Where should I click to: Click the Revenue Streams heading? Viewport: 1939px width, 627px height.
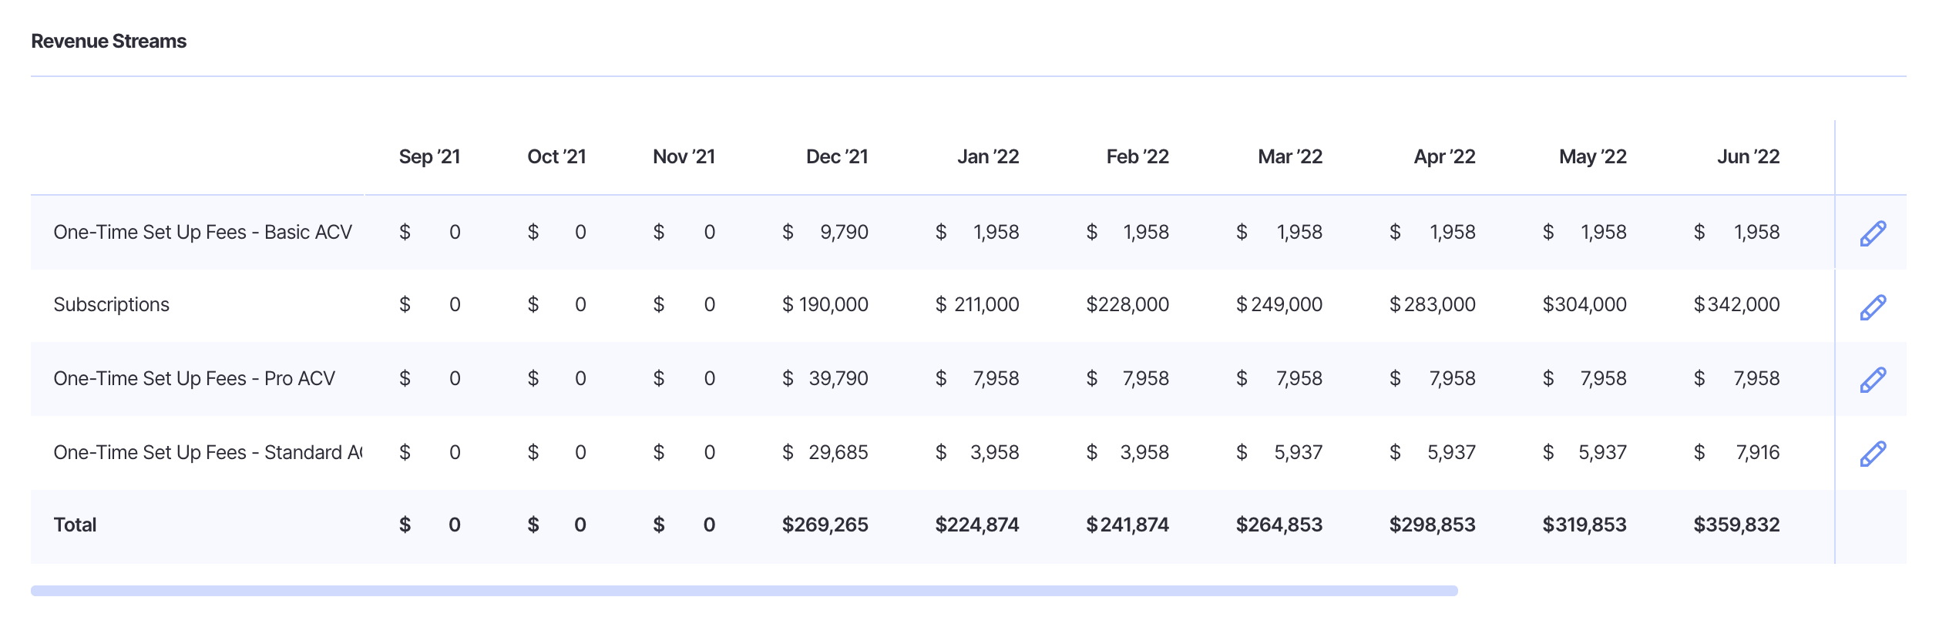click(x=109, y=42)
